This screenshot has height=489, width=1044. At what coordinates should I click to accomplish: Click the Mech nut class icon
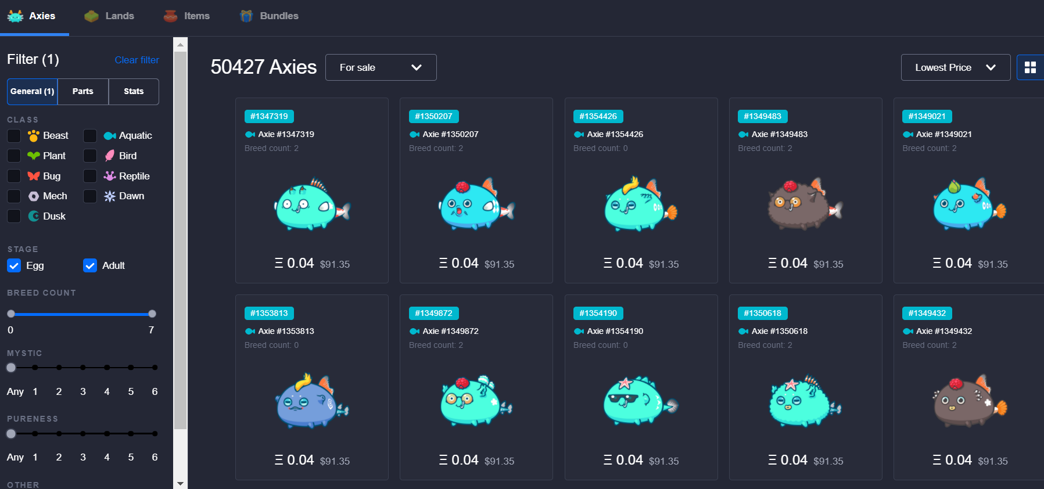click(x=34, y=196)
